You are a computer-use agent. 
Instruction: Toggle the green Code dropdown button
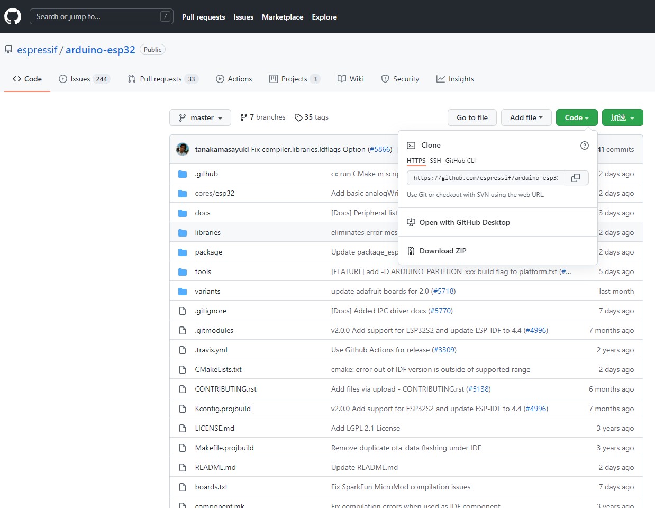[577, 117]
